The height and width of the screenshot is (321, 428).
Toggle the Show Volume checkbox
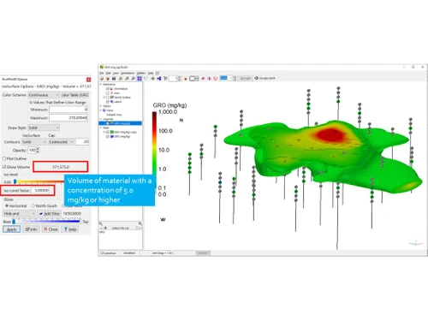coord(4,167)
